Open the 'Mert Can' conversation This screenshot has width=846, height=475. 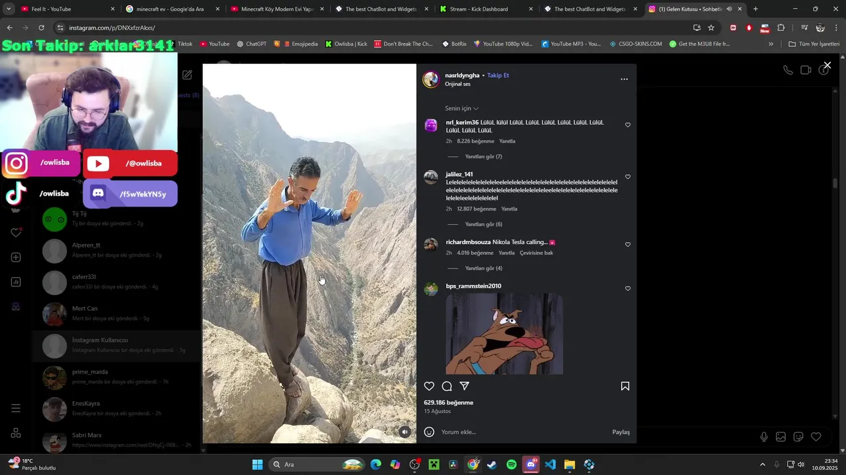pos(116,313)
